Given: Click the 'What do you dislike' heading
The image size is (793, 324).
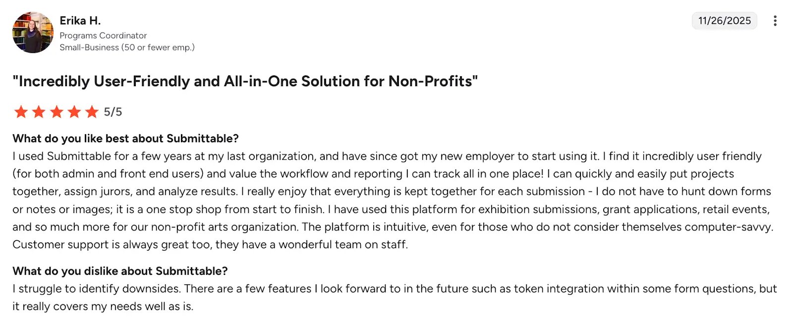Looking at the screenshot, I should click(x=120, y=271).
